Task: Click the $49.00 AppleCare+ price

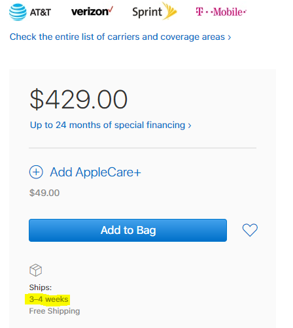Action: 44,193
